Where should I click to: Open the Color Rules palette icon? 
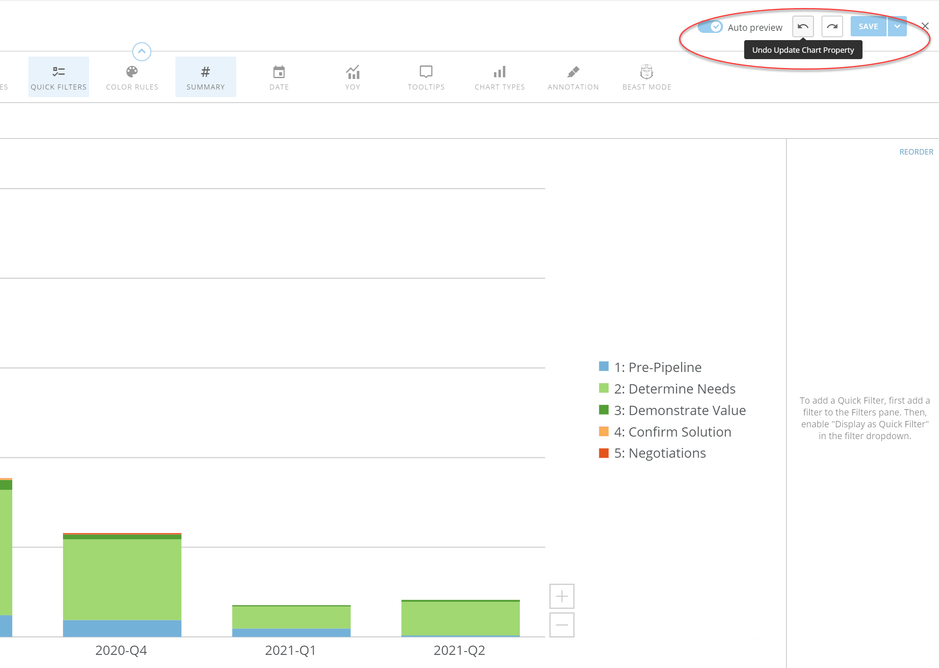[x=132, y=72]
